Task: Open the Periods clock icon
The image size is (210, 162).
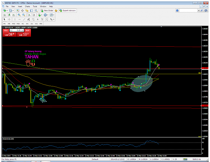Action: tap(45, 15)
